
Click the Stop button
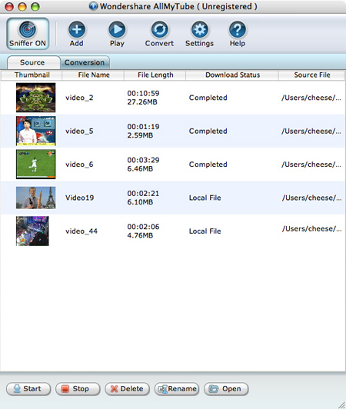pyautogui.click(x=78, y=389)
